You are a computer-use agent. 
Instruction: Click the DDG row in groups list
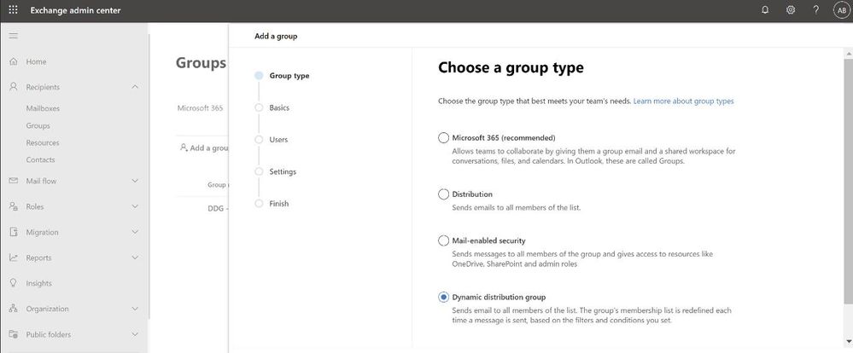coord(218,209)
